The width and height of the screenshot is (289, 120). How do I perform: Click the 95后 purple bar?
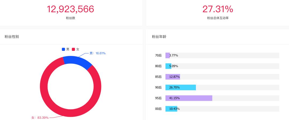click(189, 98)
